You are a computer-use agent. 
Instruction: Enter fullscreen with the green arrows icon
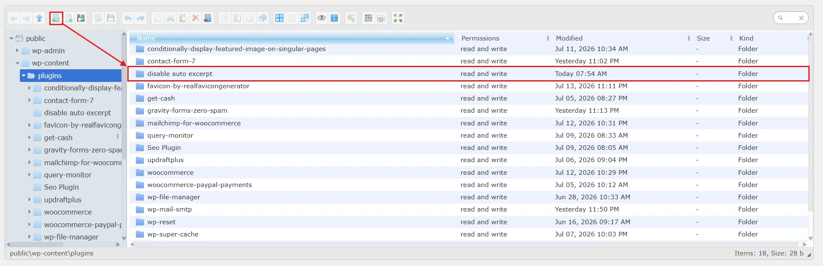(x=398, y=18)
